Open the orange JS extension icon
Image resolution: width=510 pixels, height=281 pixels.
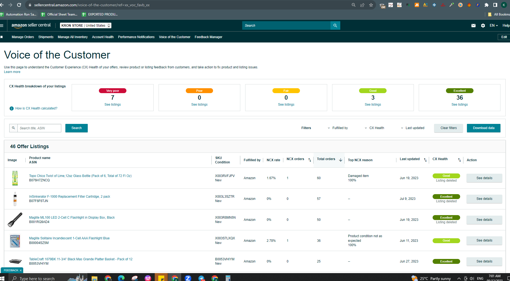click(x=417, y=5)
